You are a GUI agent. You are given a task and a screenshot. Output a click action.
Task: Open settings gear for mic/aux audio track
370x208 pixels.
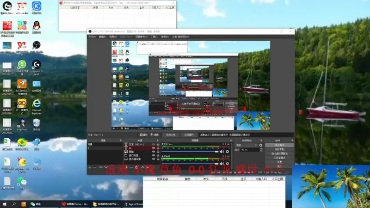pos(227,152)
